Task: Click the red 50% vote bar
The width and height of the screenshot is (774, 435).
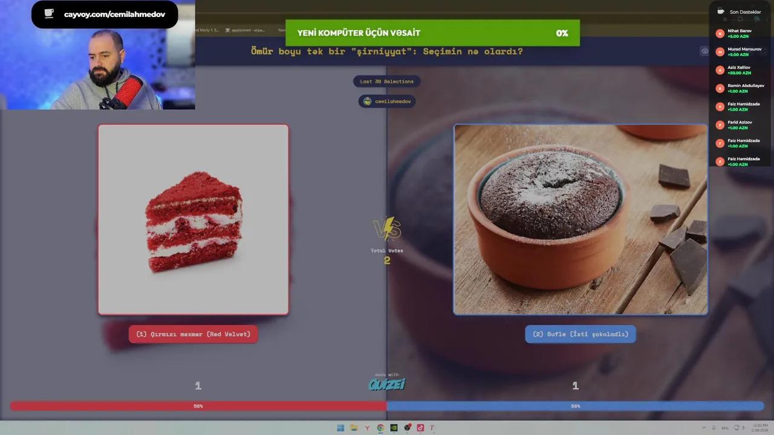Action: pos(198,406)
